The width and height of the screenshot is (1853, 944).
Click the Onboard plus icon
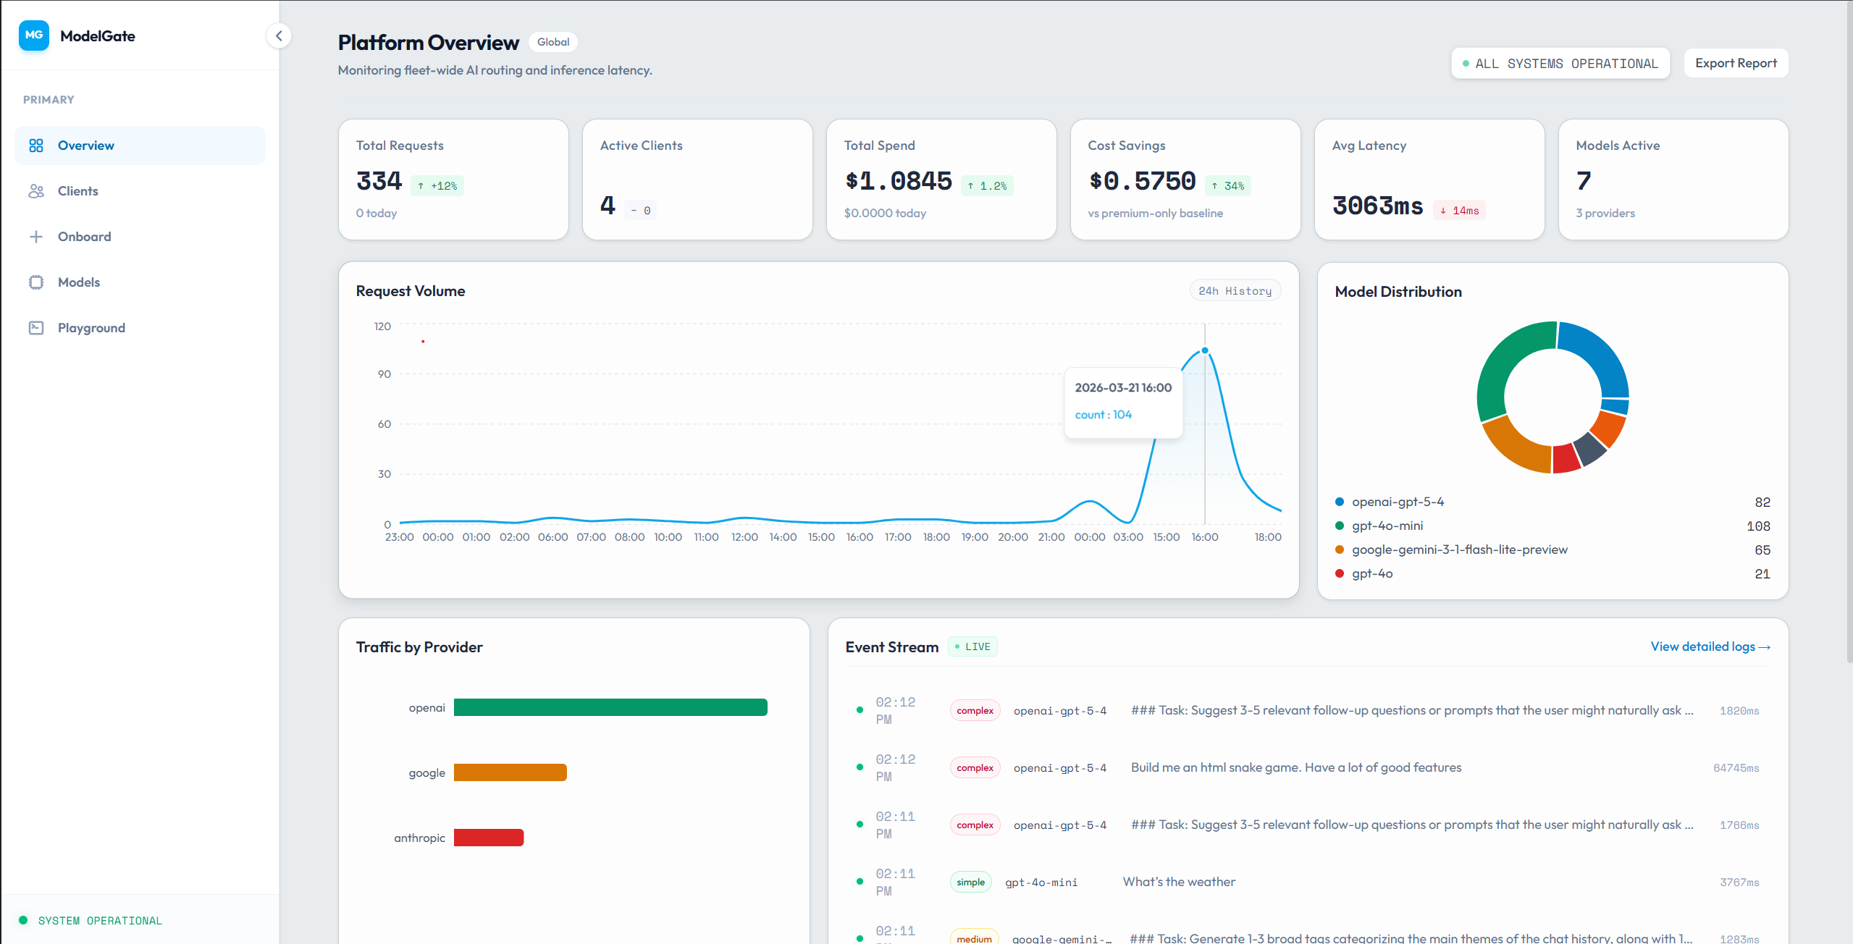(x=35, y=236)
